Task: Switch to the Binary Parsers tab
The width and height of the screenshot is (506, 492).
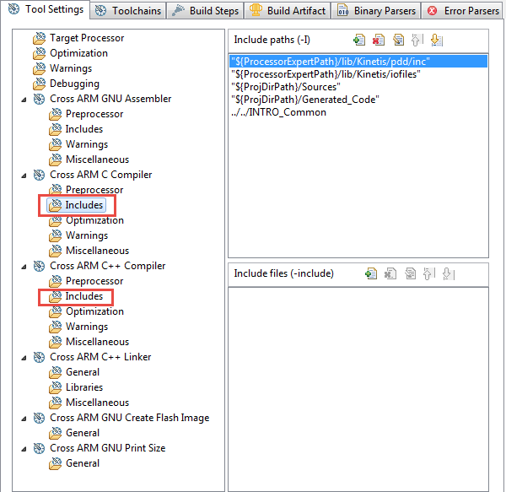Action: pos(376,11)
